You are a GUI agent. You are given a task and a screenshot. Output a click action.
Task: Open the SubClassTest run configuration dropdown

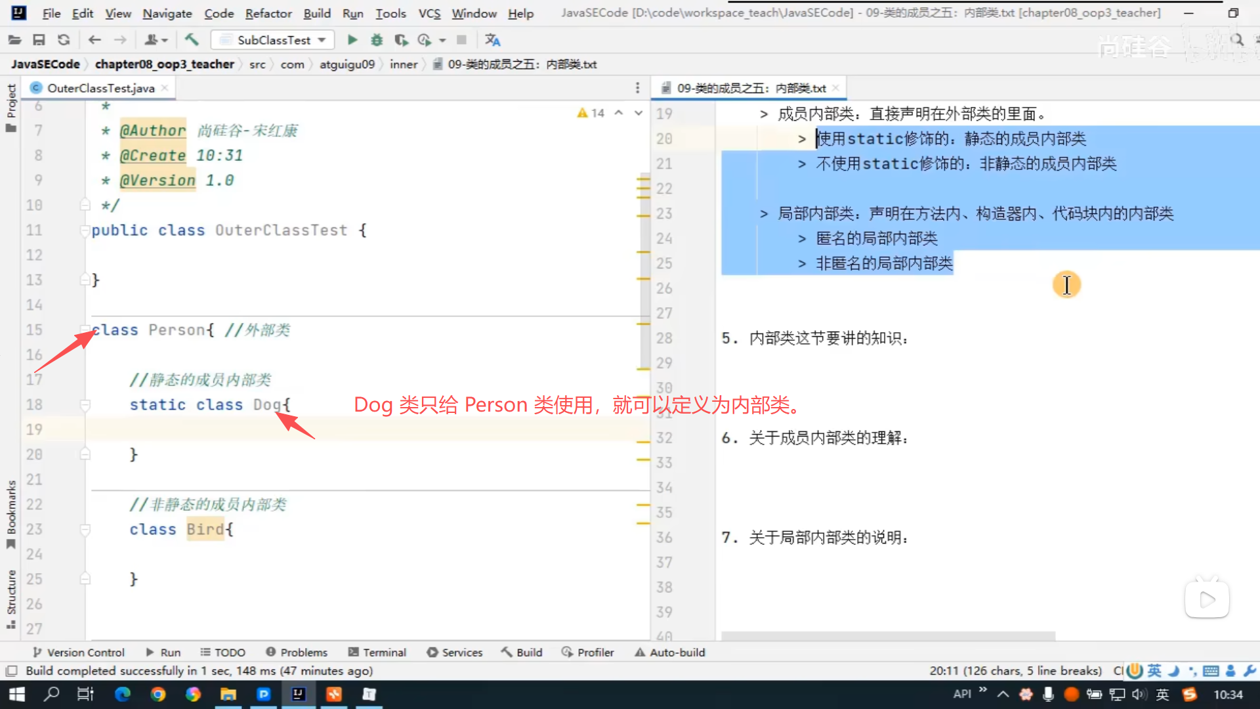(x=273, y=40)
